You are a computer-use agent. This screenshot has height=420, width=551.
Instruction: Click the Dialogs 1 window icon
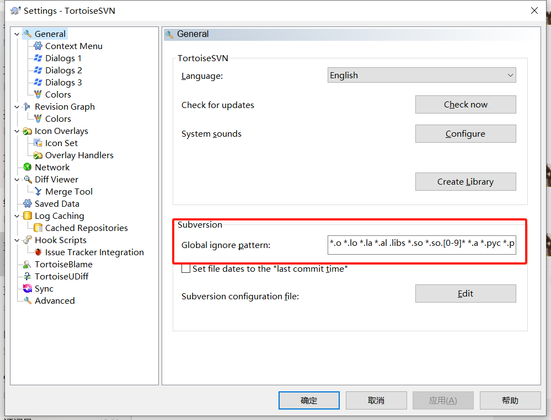(x=38, y=58)
